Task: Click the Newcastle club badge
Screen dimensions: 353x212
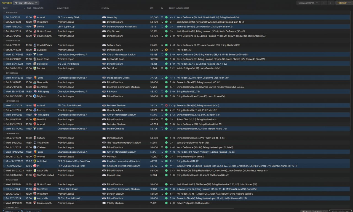Action: click(35, 82)
